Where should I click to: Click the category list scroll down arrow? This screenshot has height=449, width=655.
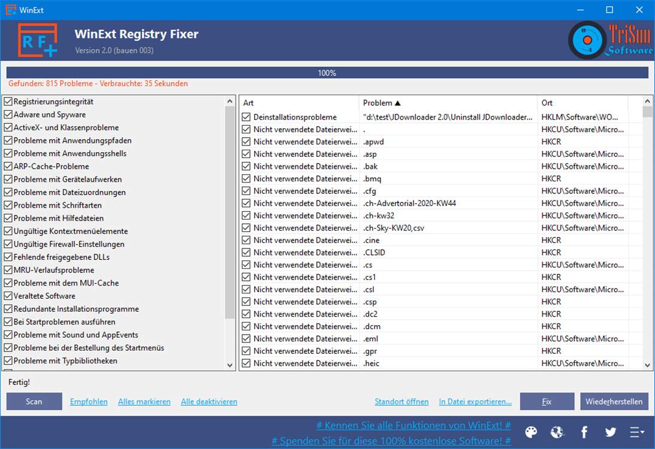[230, 365]
